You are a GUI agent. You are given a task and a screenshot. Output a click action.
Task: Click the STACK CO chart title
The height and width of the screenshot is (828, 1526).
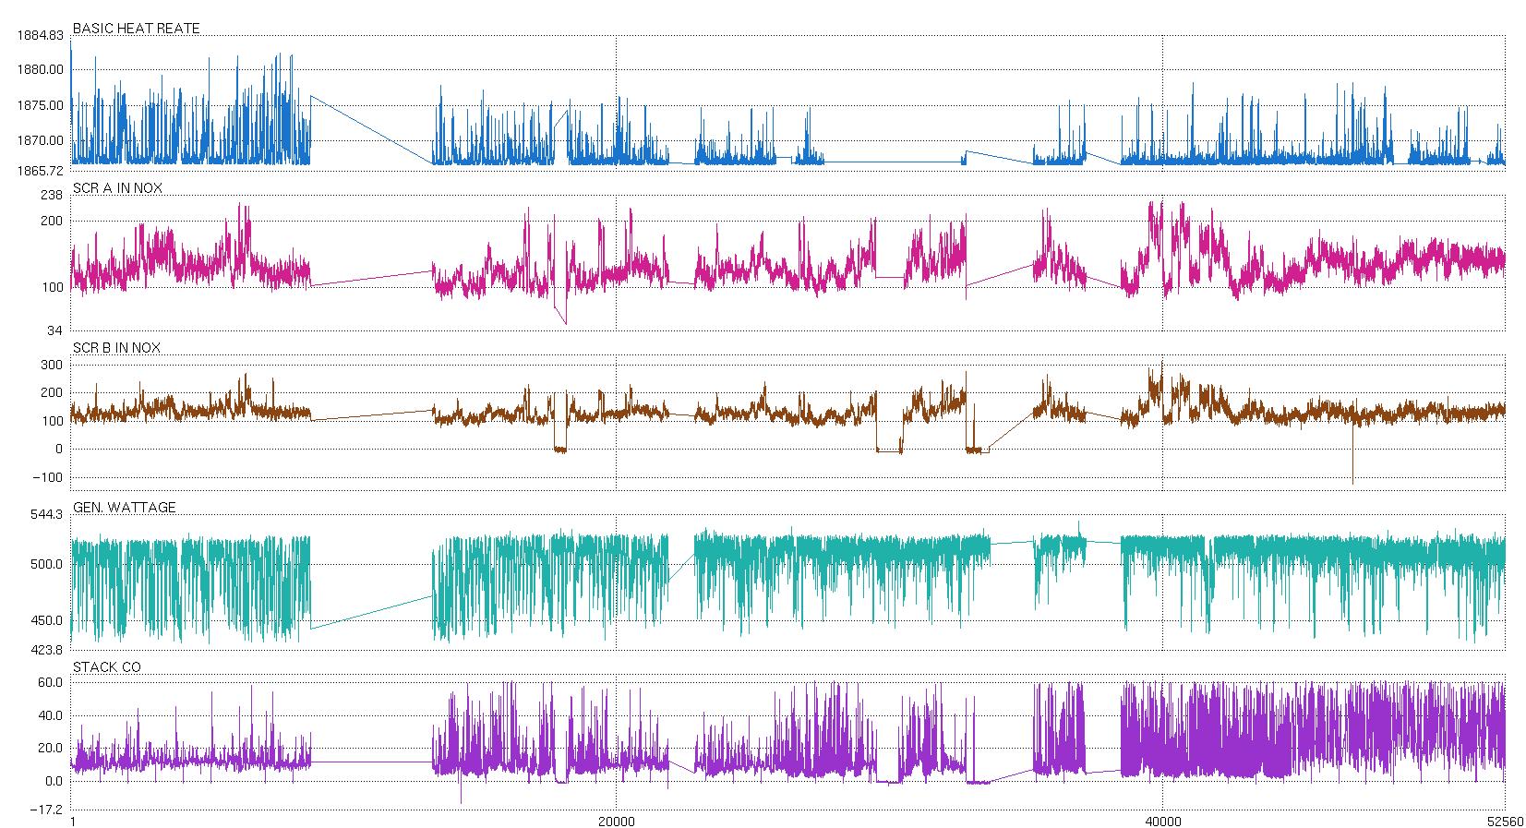click(x=107, y=667)
